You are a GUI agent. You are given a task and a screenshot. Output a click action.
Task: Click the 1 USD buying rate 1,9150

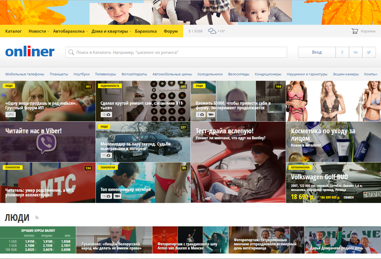pos(30,242)
